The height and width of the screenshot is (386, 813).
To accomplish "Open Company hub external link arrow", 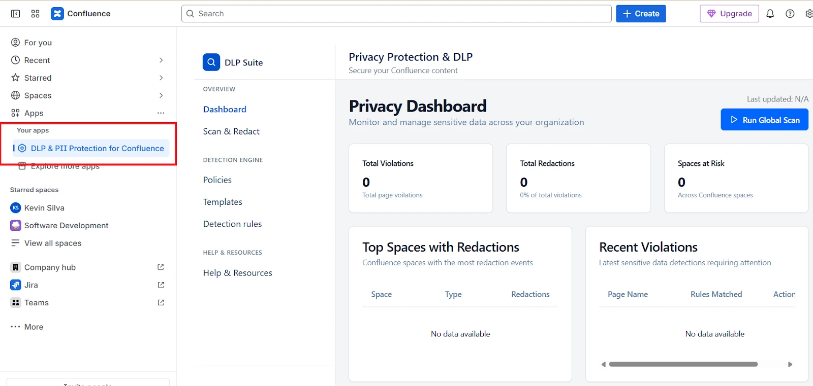I will point(161,267).
